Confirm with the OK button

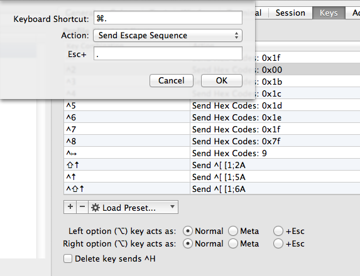(x=222, y=81)
